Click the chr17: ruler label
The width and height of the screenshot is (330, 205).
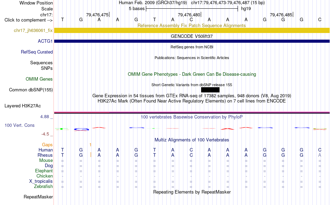tap(46, 15)
